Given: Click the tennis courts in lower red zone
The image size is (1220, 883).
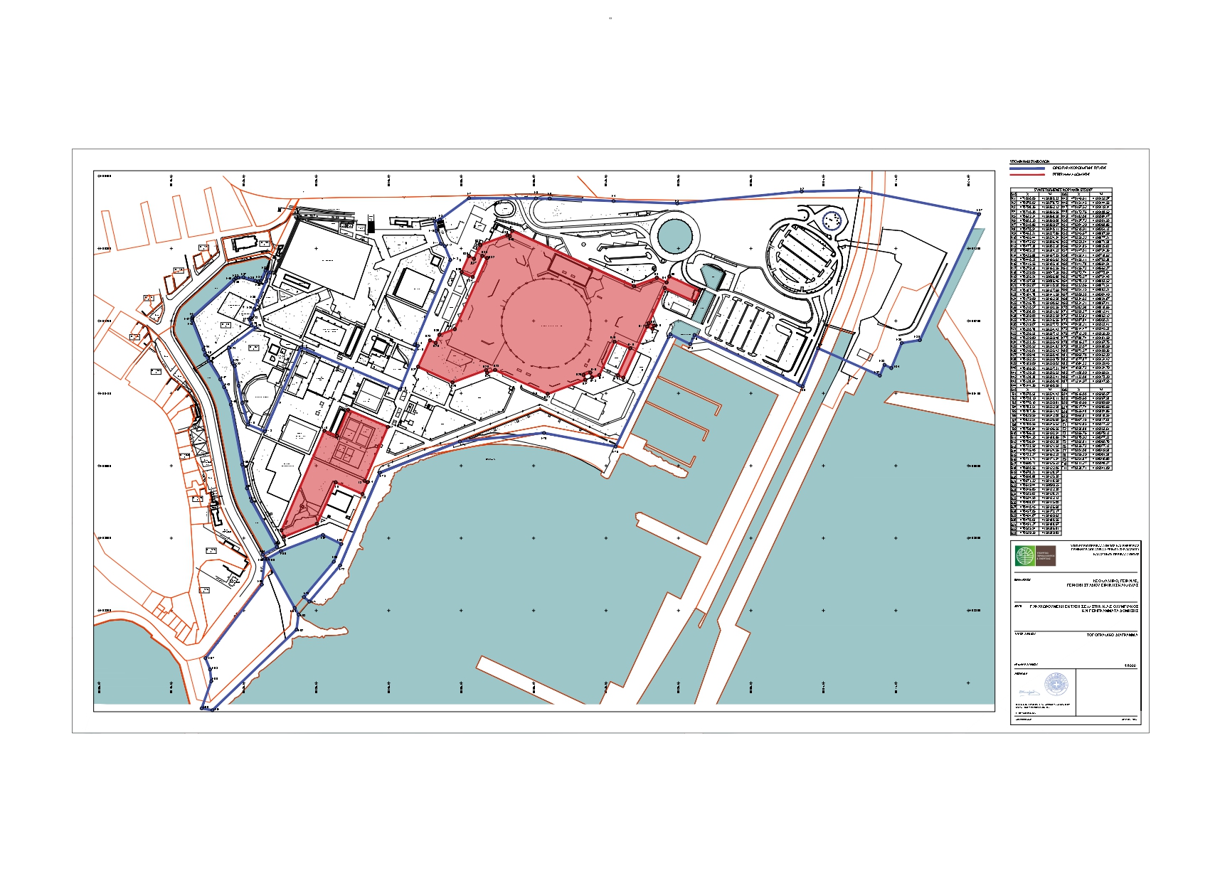Looking at the screenshot, I should pyautogui.click(x=355, y=443).
